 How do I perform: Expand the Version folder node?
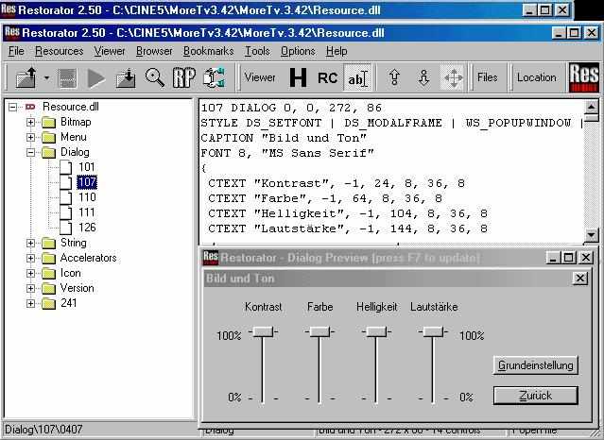(31, 288)
